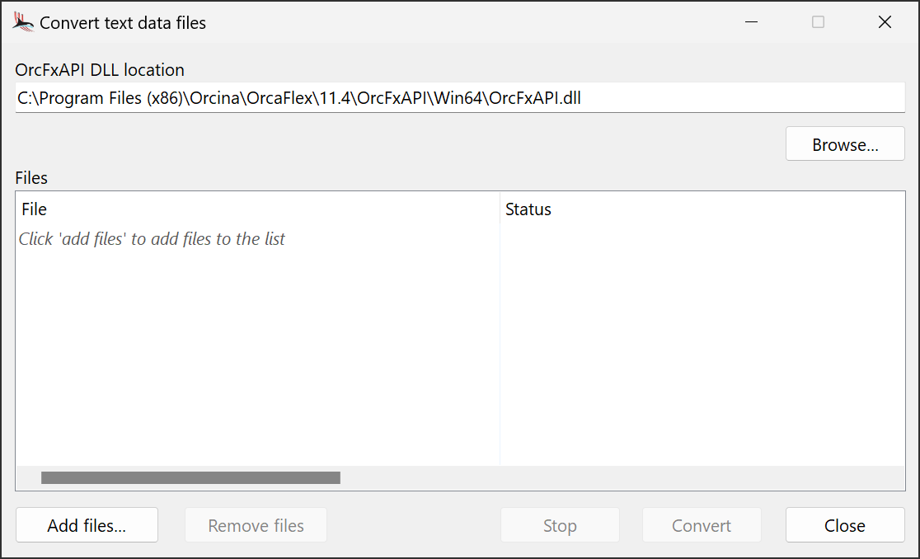Click the empty area under the Status column
Viewport: 920px width, 559px height.
[x=702, y=346]
